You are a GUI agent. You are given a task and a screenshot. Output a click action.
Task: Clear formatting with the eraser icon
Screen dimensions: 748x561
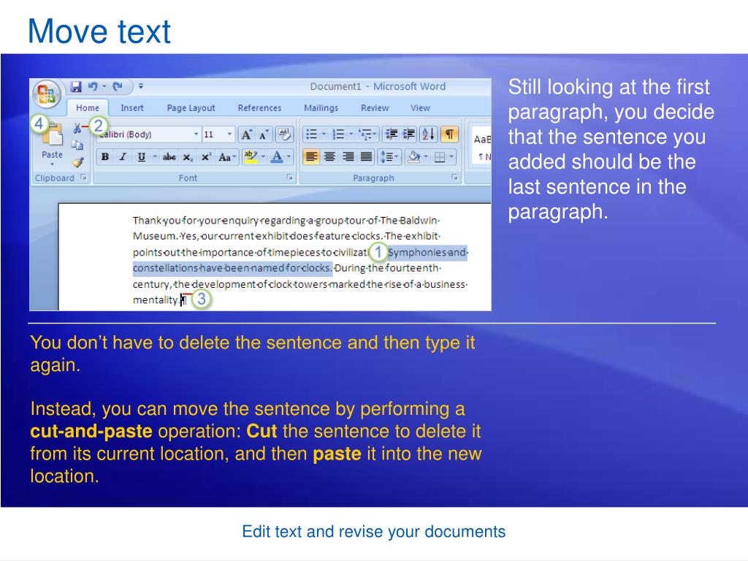coord(285,134)
